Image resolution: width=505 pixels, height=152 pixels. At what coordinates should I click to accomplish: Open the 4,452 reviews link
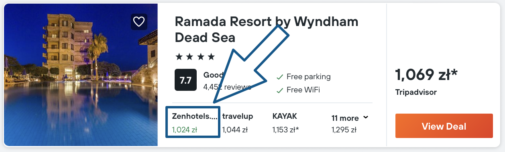click(x=227, y=87)
